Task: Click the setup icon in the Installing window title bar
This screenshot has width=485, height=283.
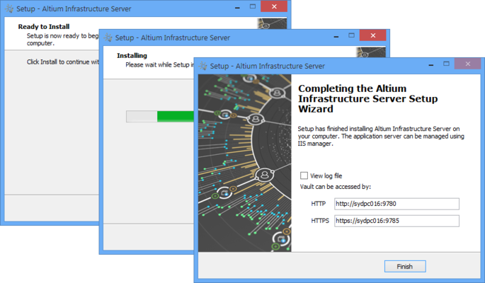Action: [x=107, y=36]
